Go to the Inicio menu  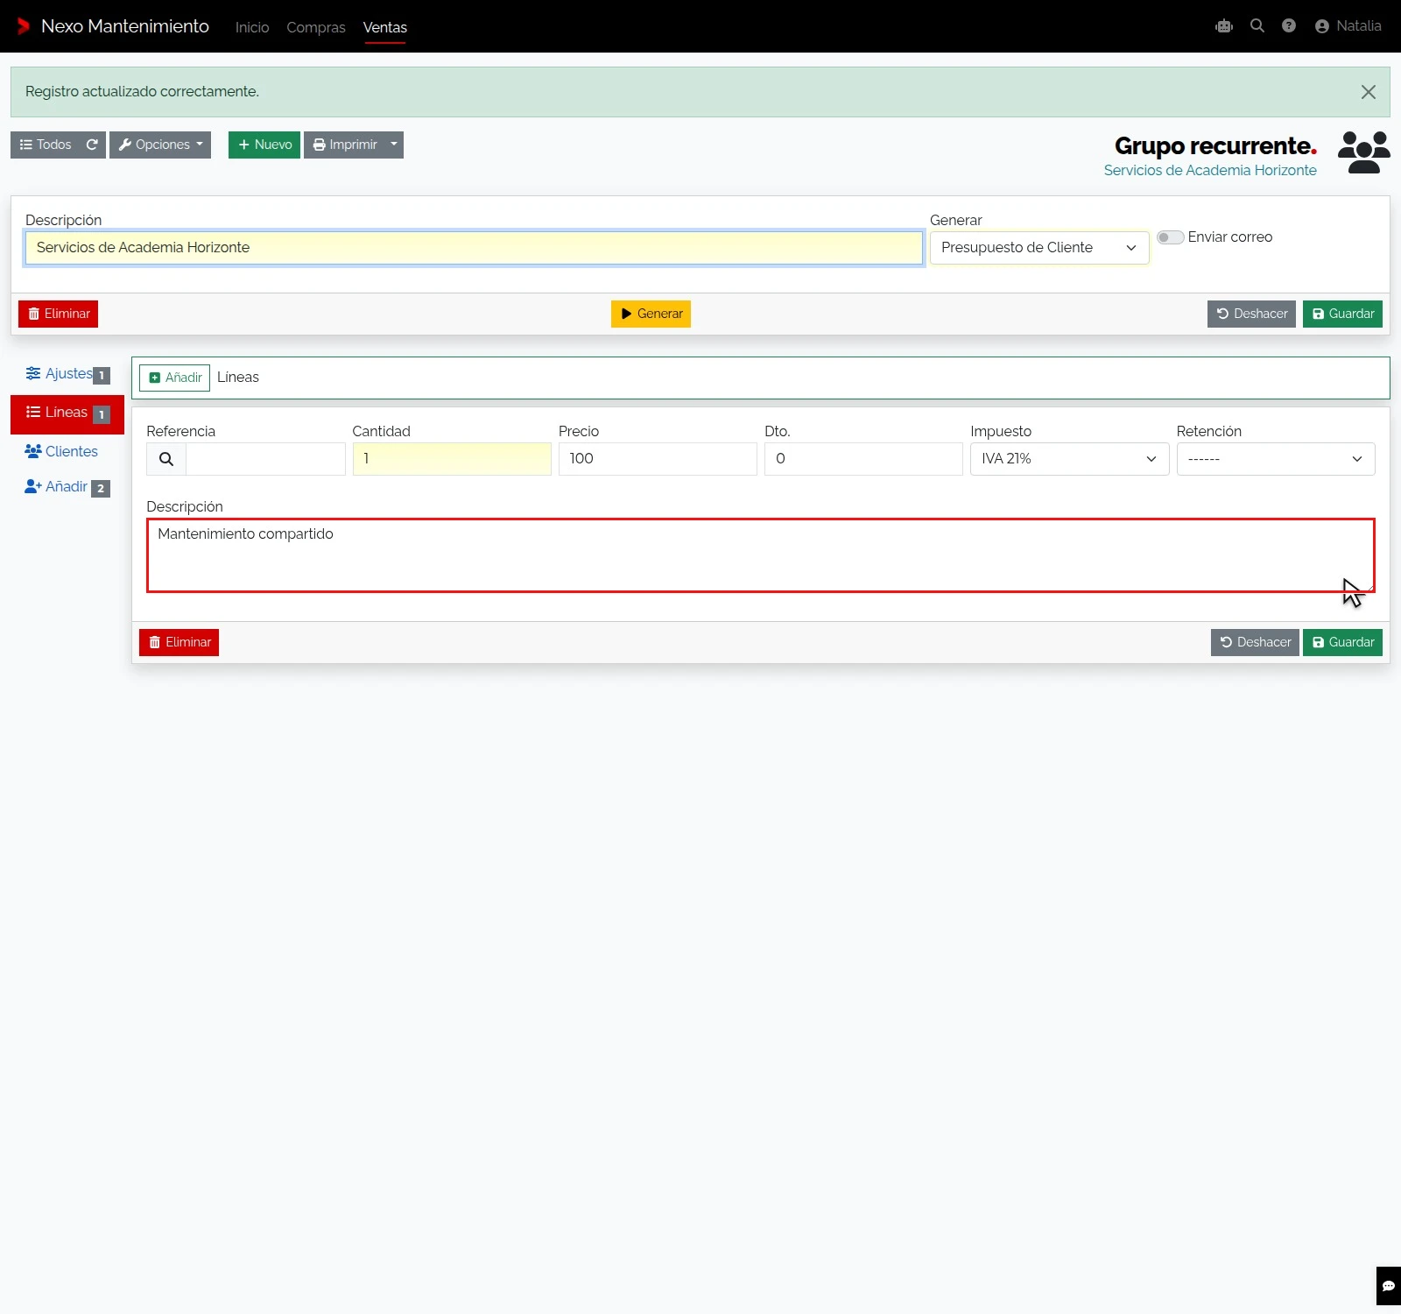click(252, 27)
